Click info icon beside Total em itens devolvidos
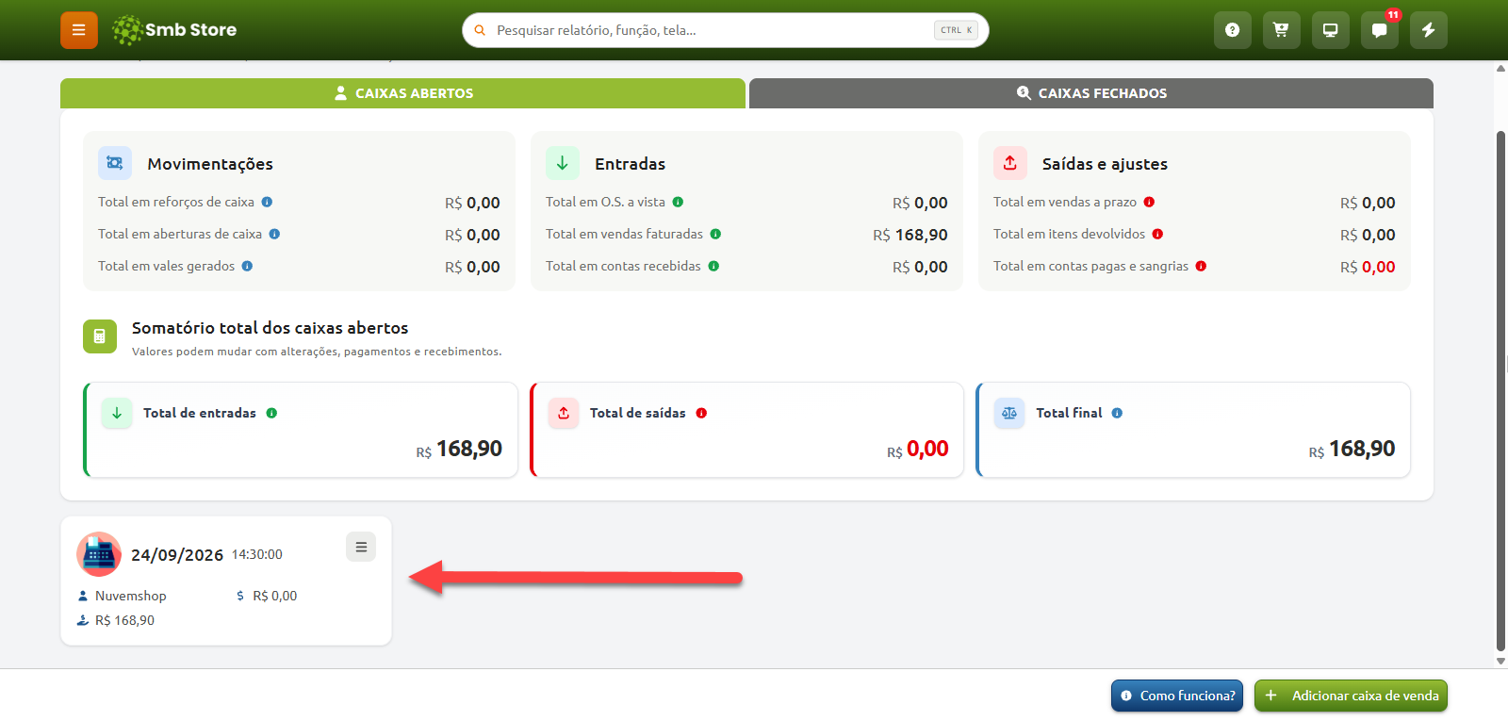 pyautogui.click(x=1157, y=234)
